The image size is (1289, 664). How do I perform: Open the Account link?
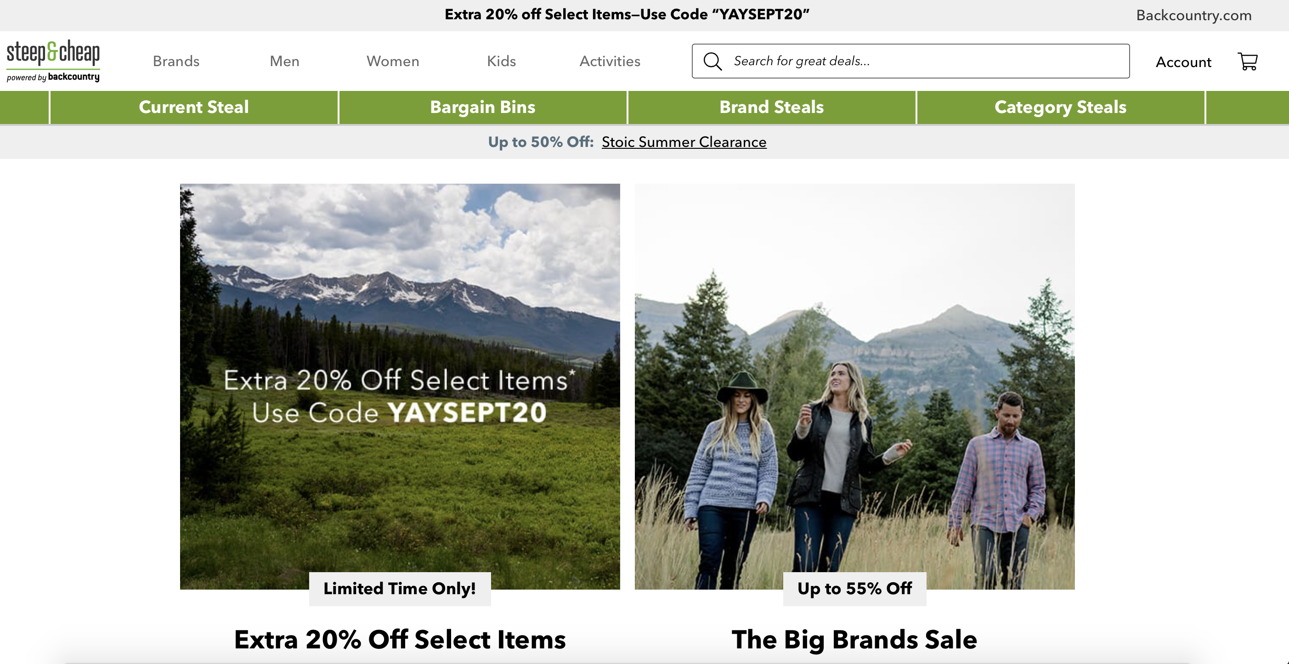click(x=1183, y=62)
